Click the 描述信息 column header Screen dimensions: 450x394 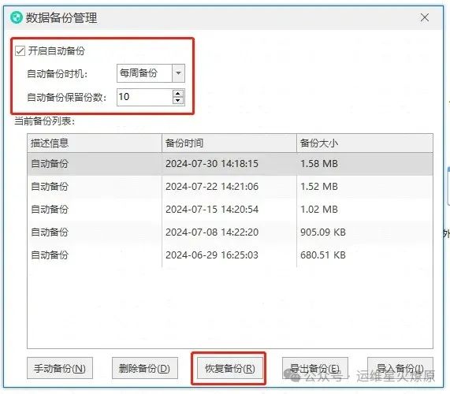(95, 143)
